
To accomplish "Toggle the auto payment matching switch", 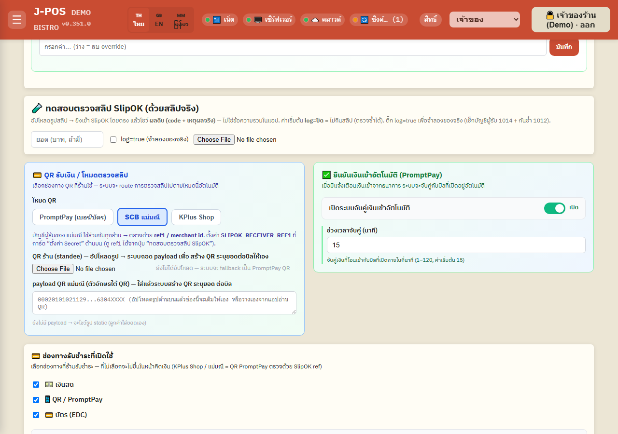I will point(555,208).
